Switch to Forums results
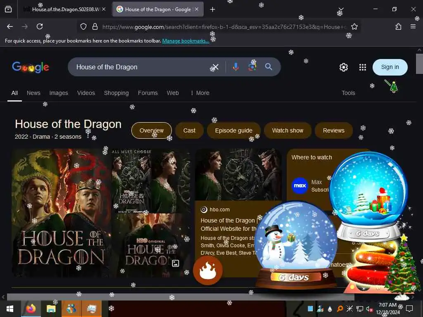This screenshot has height=317, width=423. click(148, 93)
